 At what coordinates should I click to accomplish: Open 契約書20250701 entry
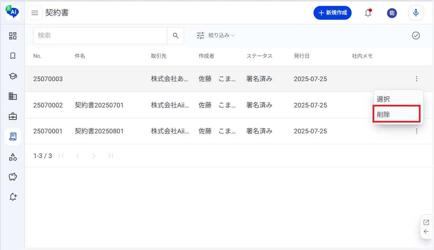pos(99,105)
